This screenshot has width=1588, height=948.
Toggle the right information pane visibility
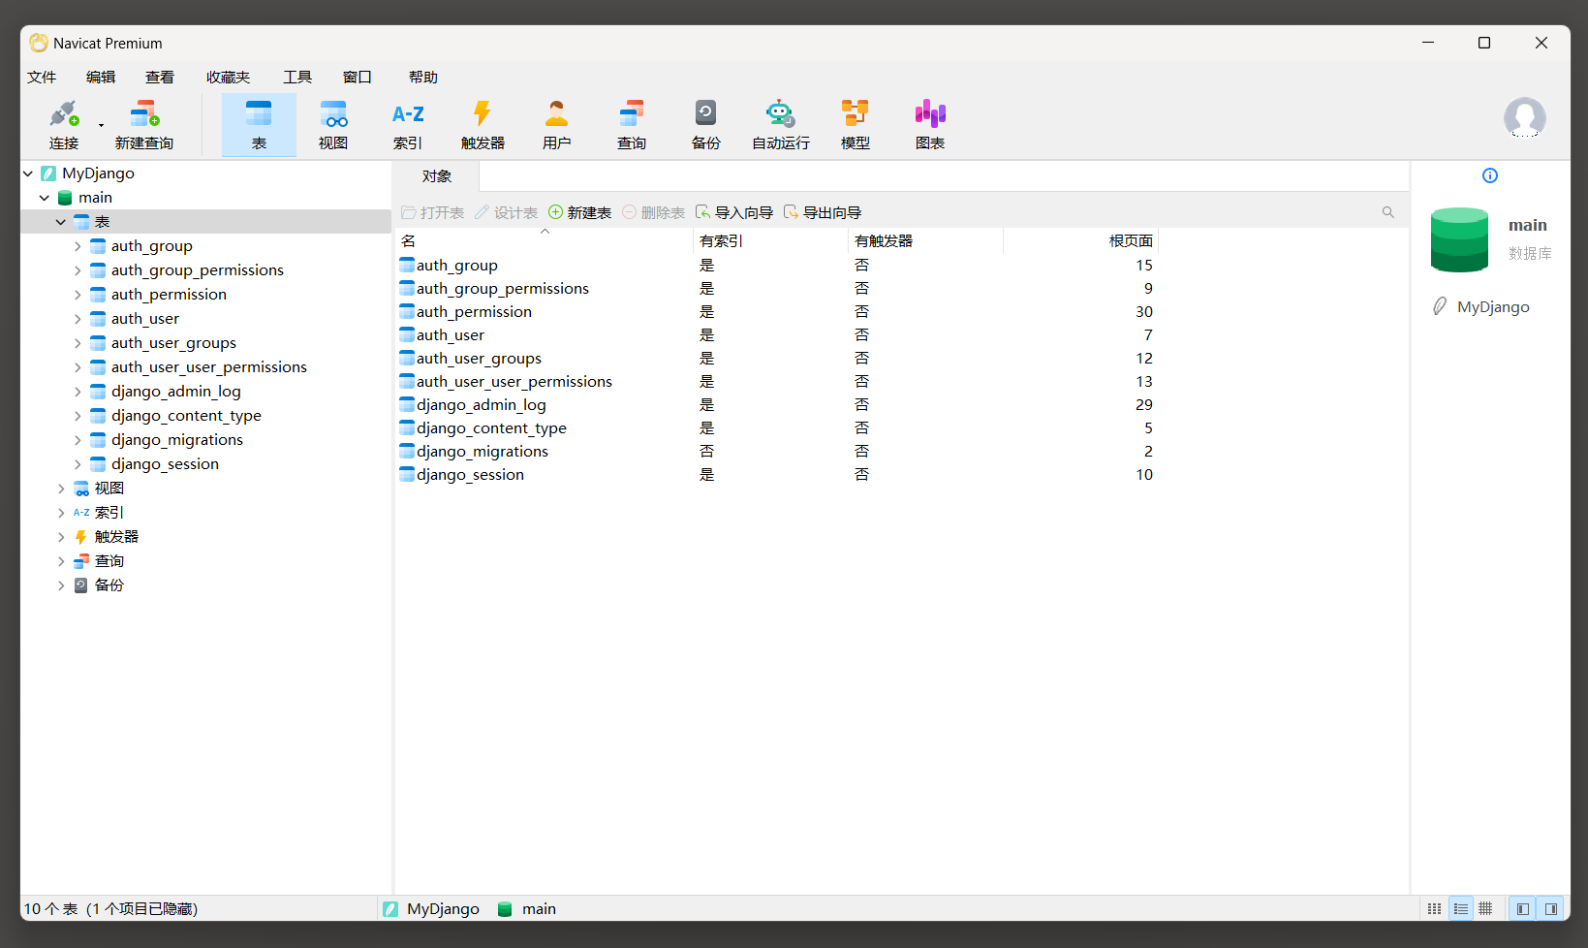click(x=1551, y=908)
